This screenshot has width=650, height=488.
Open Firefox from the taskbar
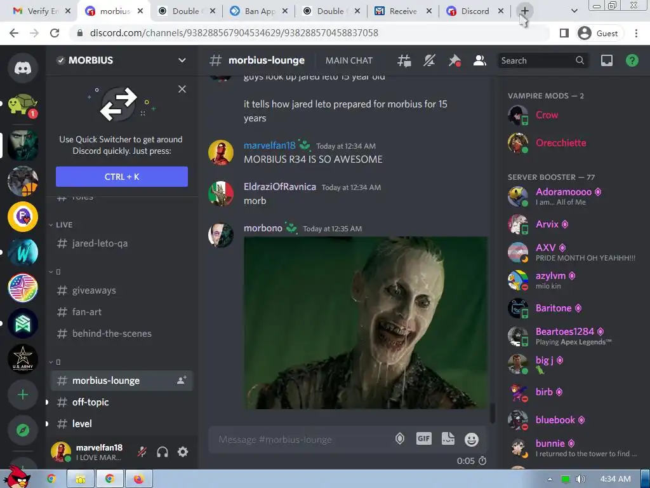pyautogui.click(x=138, y=479)
